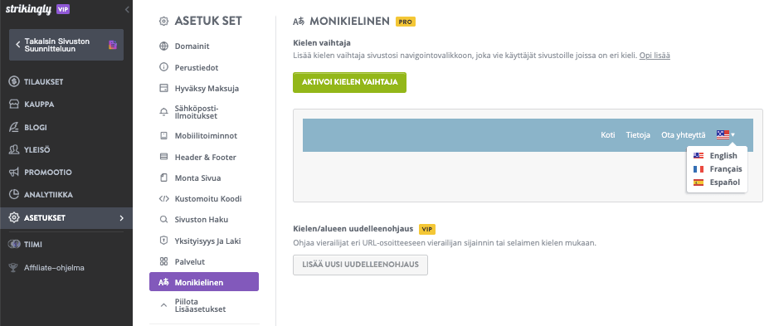Select the Palvelut label
Viewport: 774px width, 326px height.
(x=189, y=262)
